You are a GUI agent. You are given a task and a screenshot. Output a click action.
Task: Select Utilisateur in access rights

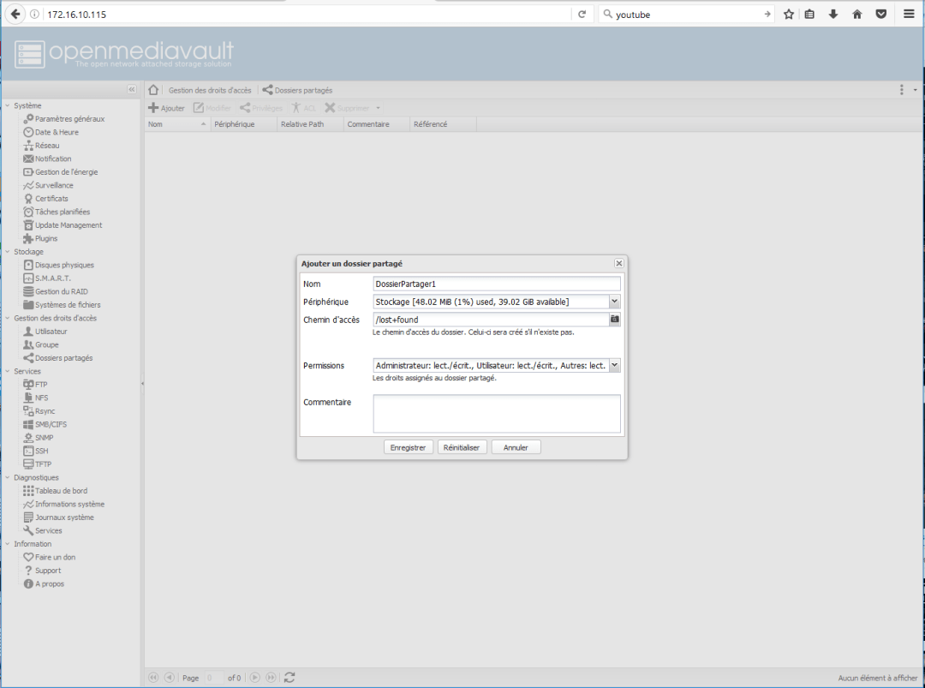coord(51,332)
